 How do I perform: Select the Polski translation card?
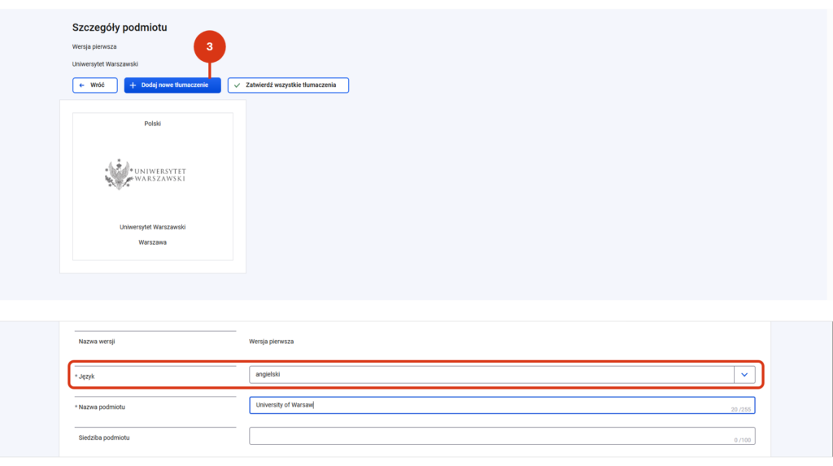[152, 186]
